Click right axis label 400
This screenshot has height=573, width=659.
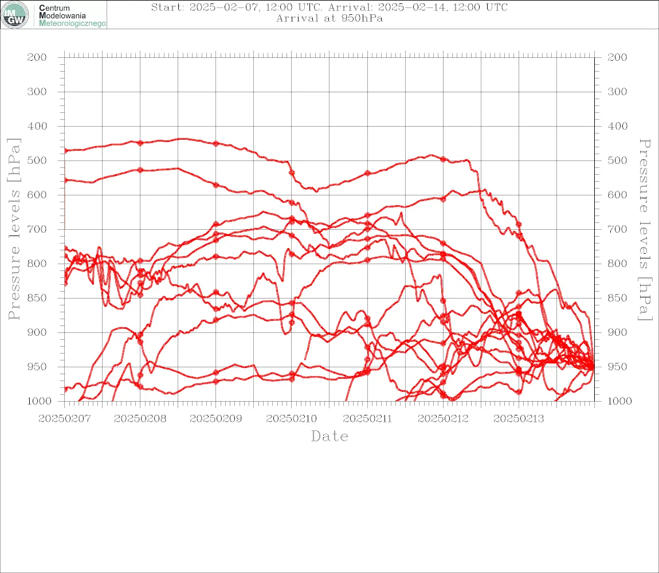[x=617, y=126]
